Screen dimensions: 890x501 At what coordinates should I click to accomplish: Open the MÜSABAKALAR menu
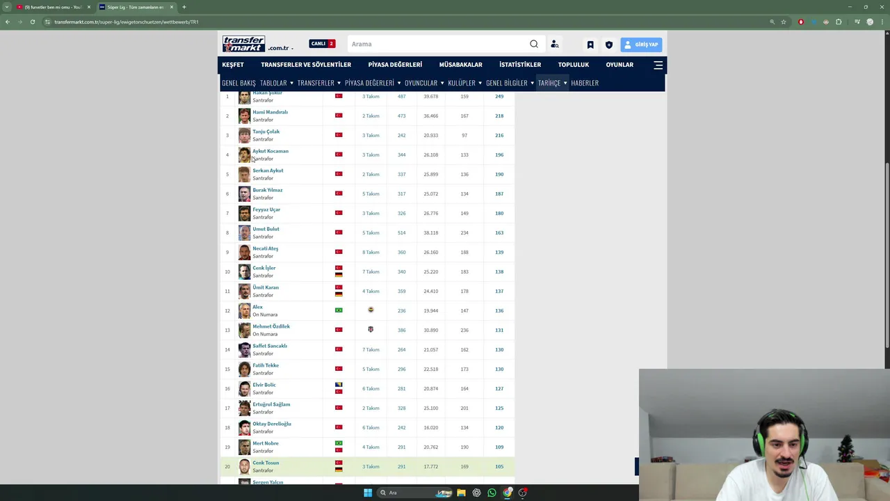[460, 65]
